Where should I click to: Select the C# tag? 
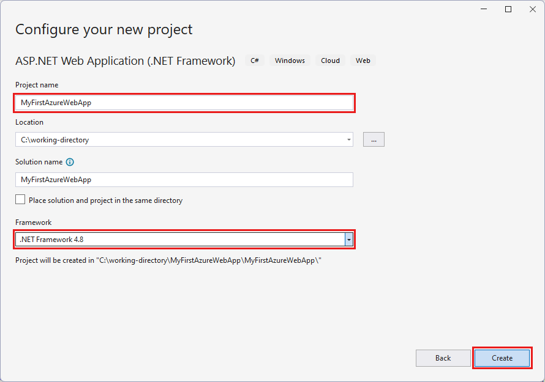(254, 61)
